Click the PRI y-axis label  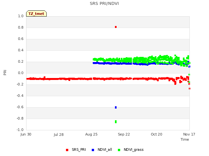tap(5, 73)
